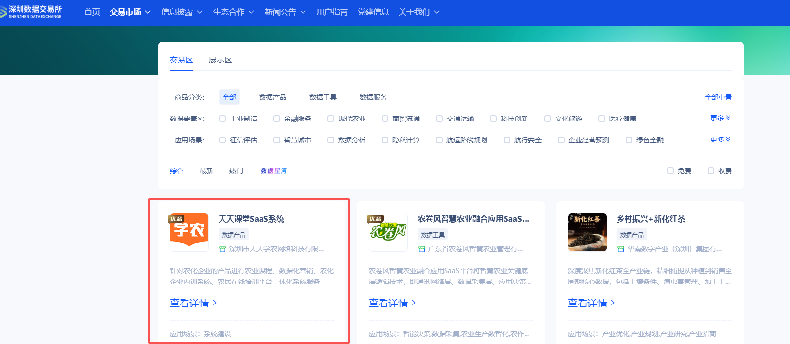Select the 全部 category

coord(229,97)
